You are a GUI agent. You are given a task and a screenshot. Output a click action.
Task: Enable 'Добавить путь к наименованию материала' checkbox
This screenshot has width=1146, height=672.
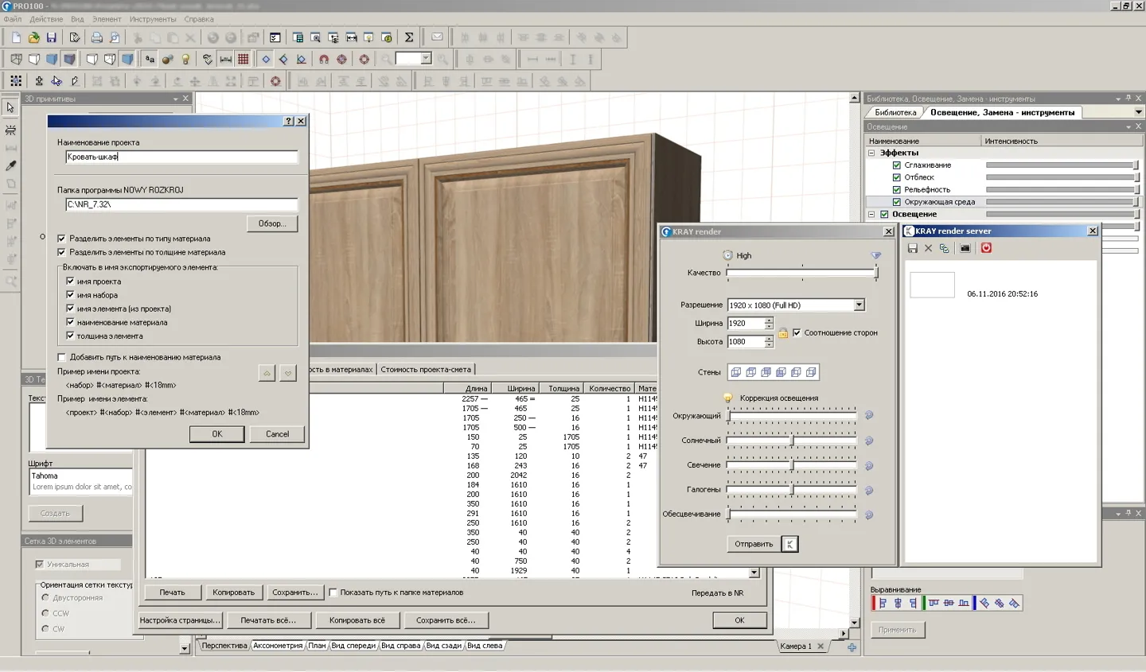pyautogui.click(x=62, y=357)
